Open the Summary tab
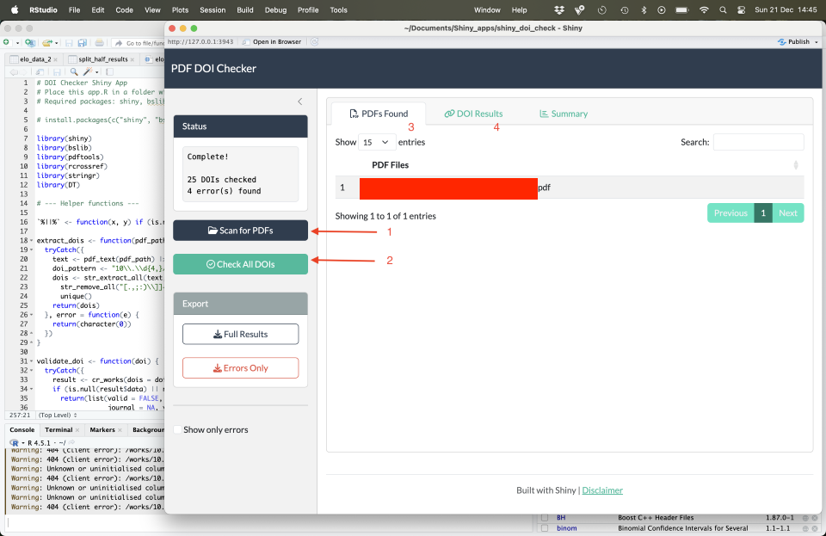 [x=563, y=114]
